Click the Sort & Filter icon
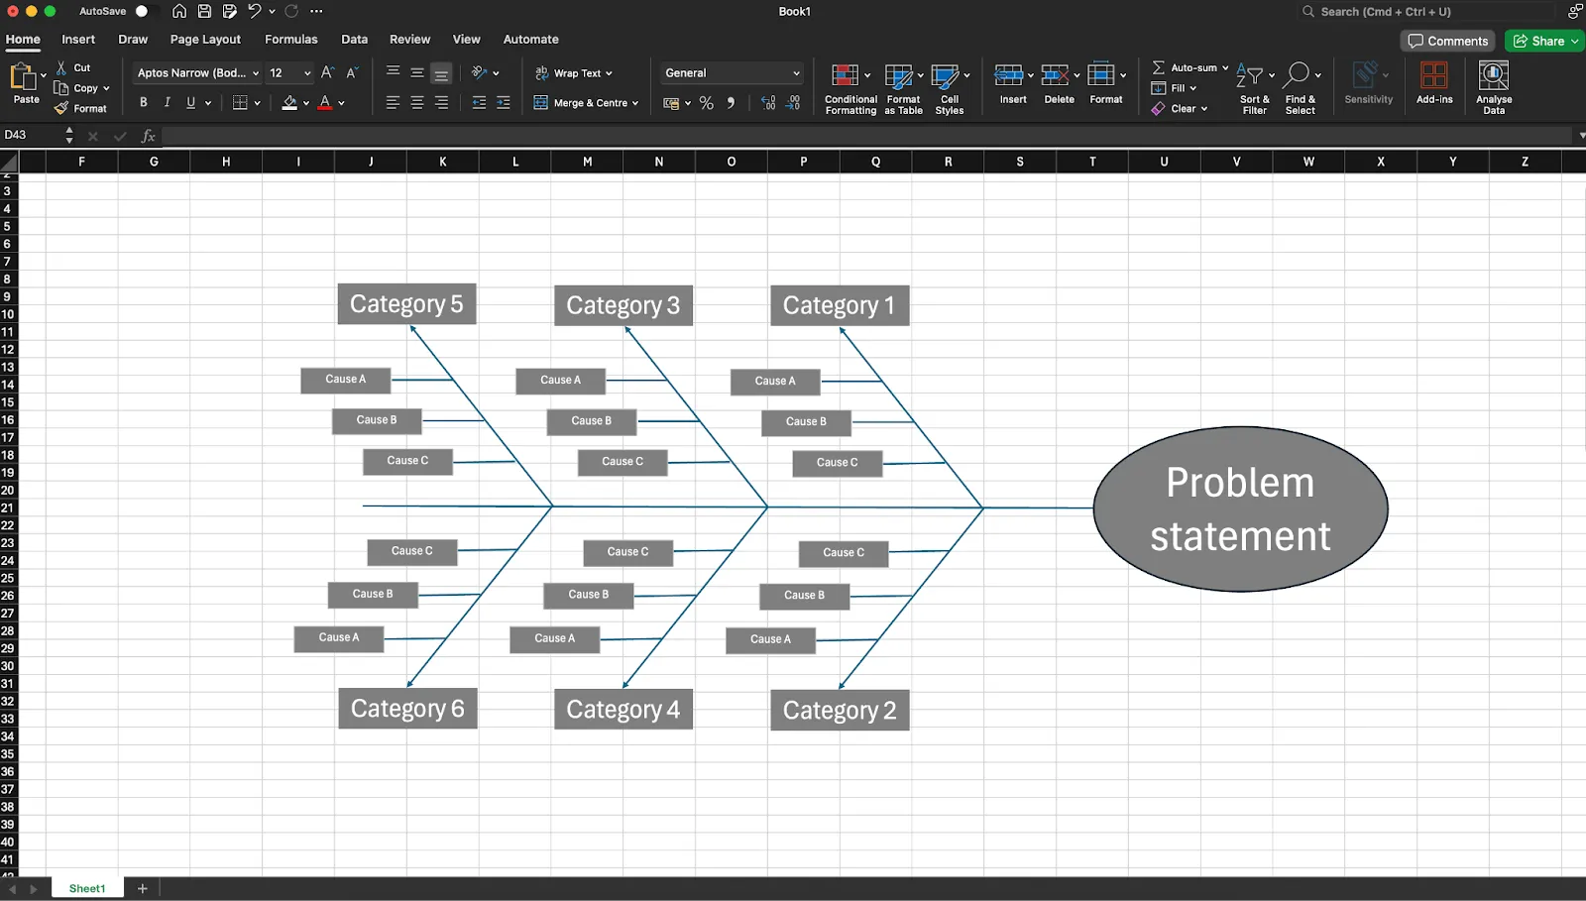This screenshot has width=1586, height=901. tap(1249, 75)
